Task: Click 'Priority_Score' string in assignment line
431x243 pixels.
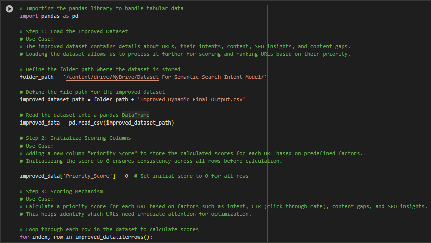Action: 89,176
